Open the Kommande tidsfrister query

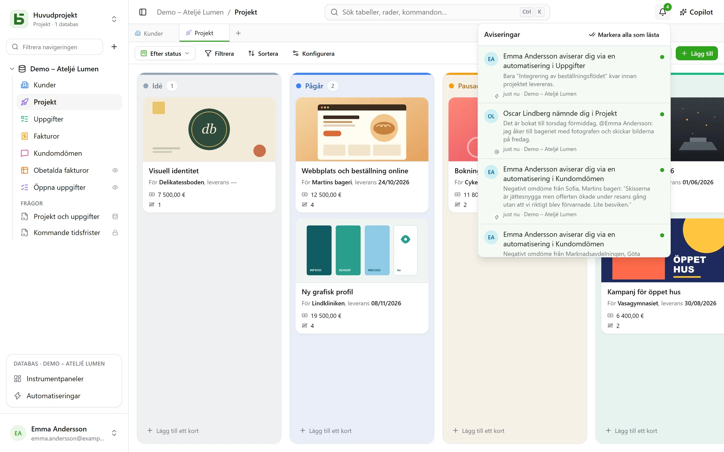pyautogui.click(x=69, y=233)
